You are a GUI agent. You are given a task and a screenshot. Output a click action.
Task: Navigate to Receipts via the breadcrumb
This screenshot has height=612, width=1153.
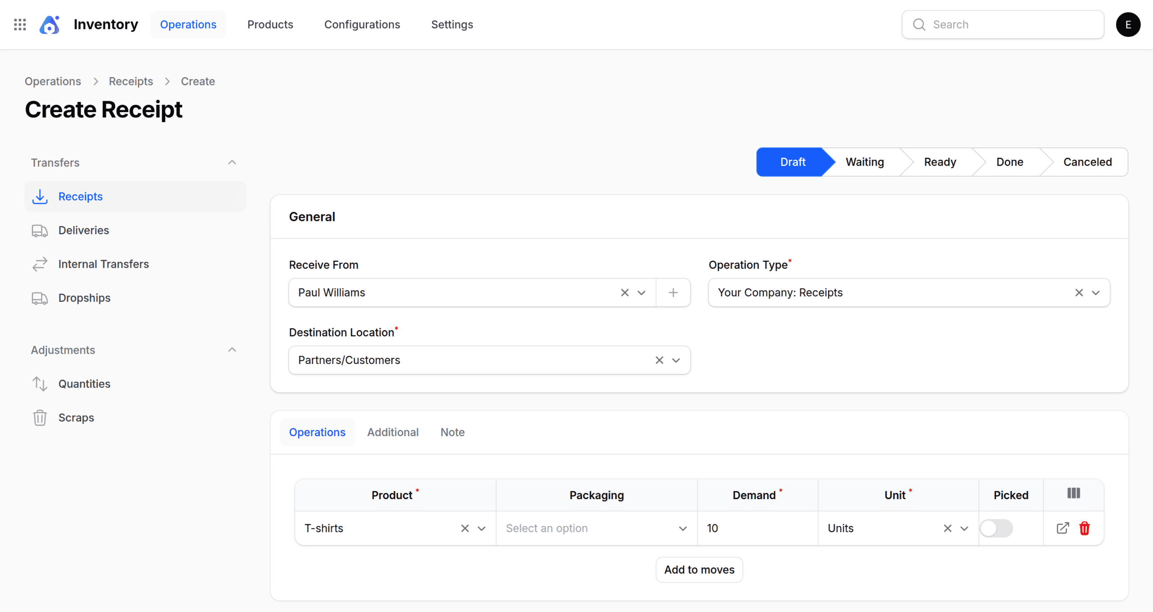coord(131,81)
